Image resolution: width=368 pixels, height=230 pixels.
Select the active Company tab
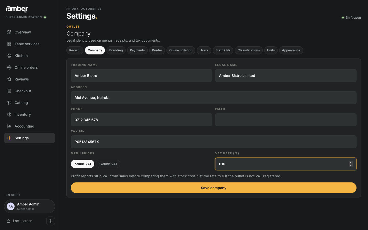coord(95,50)
